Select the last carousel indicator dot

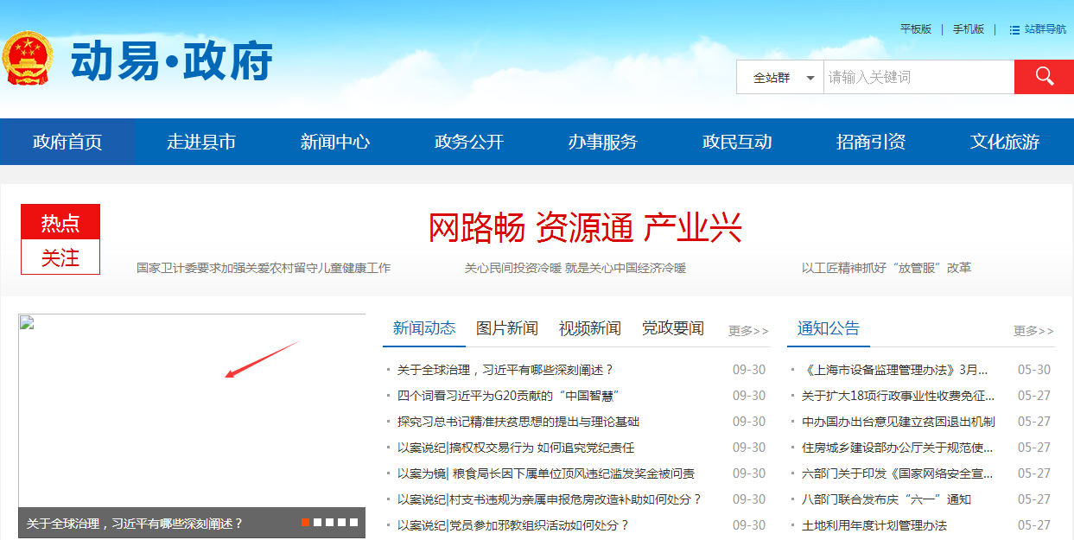(x=354, y=522)
